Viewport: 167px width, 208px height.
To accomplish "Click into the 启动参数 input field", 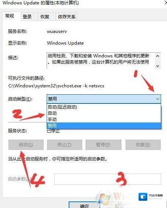I will point(108,179).
